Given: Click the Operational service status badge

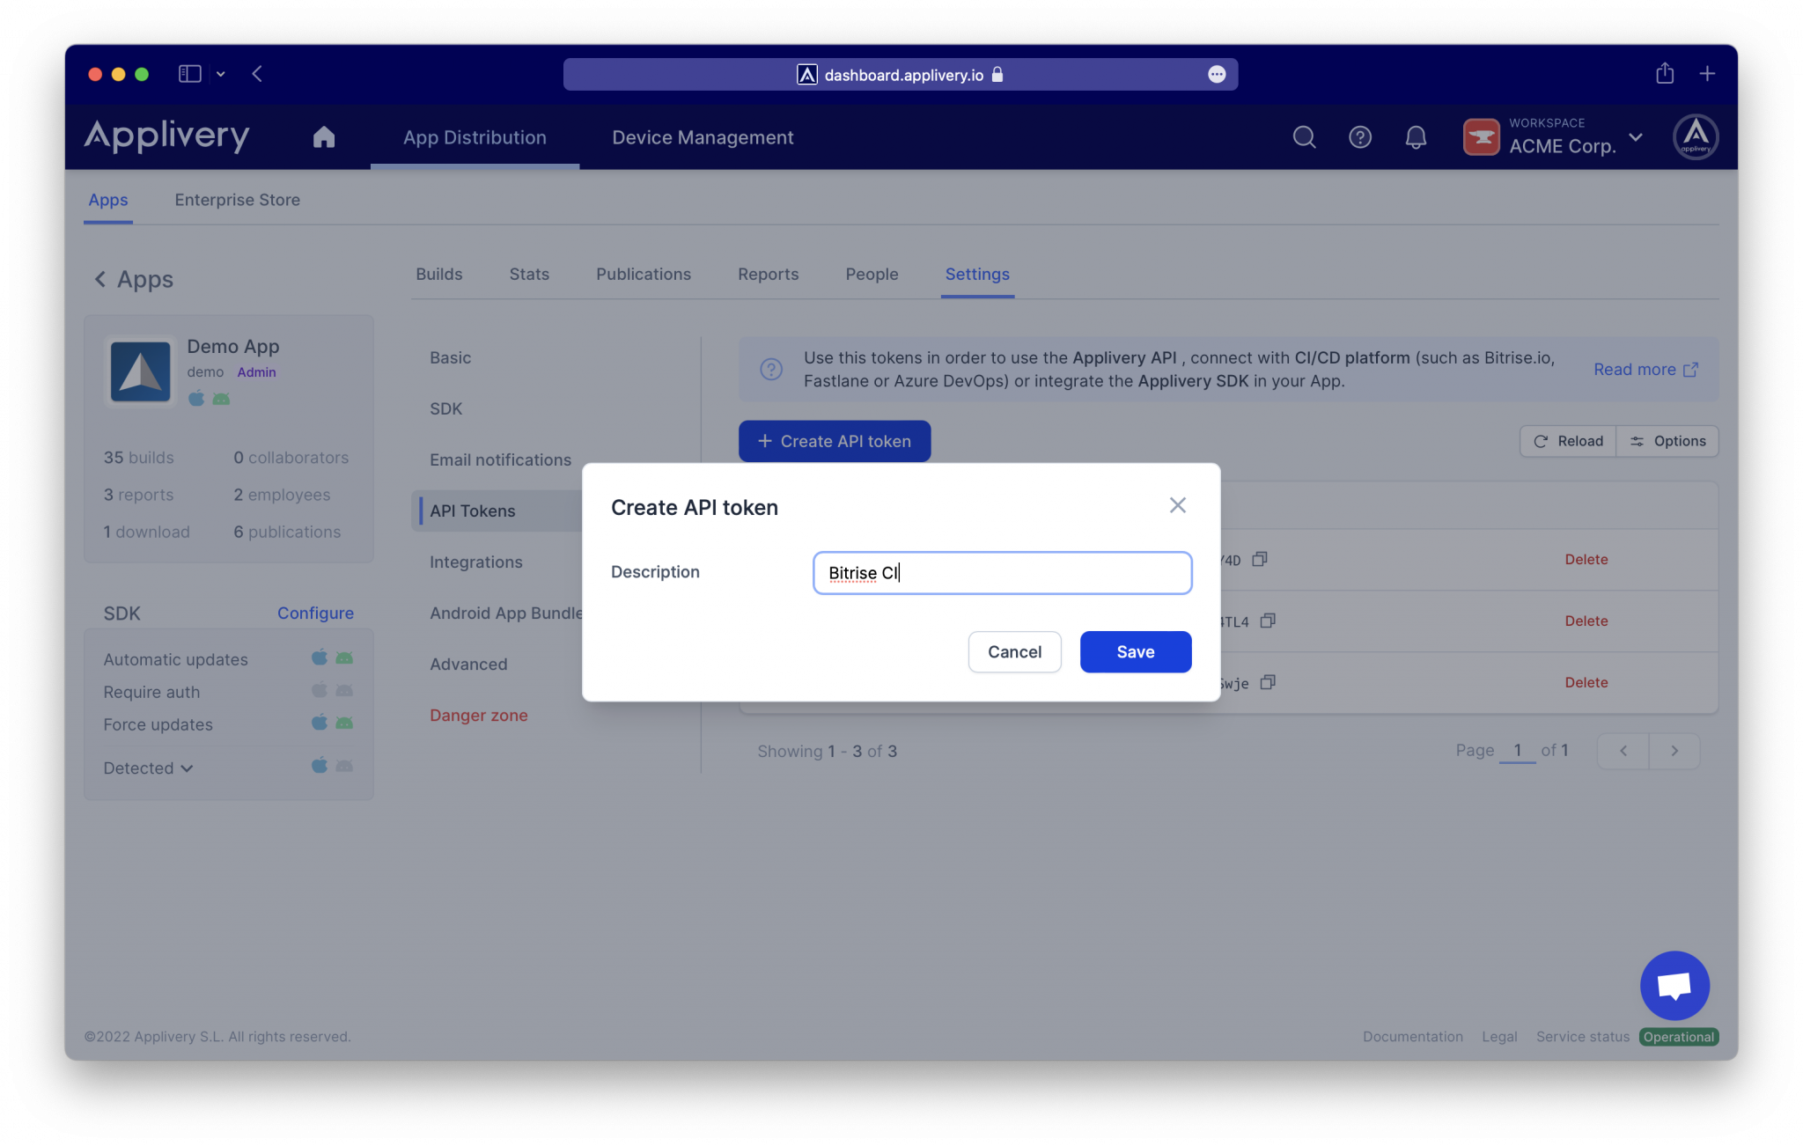Looking at the screenshot, I should coord(1678,1037).
